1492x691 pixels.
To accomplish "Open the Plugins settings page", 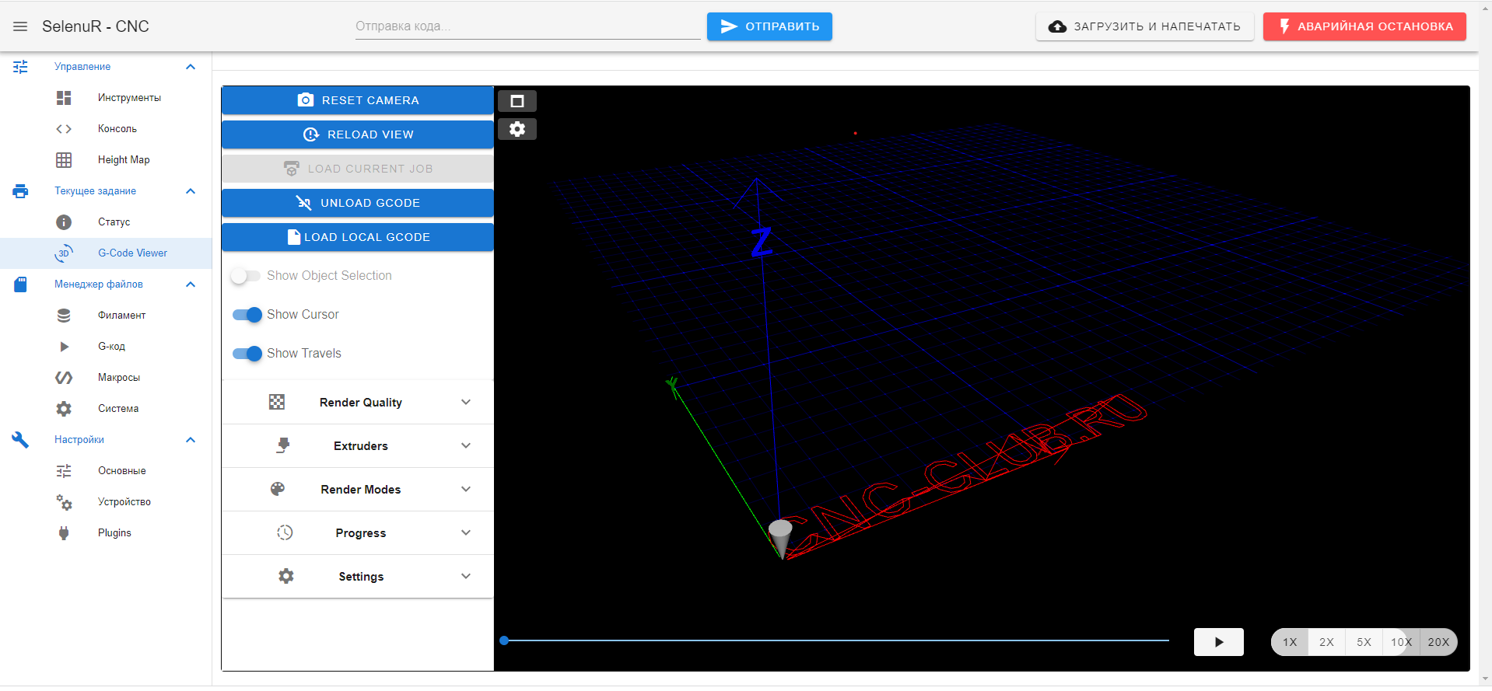I will pos(106,533).
